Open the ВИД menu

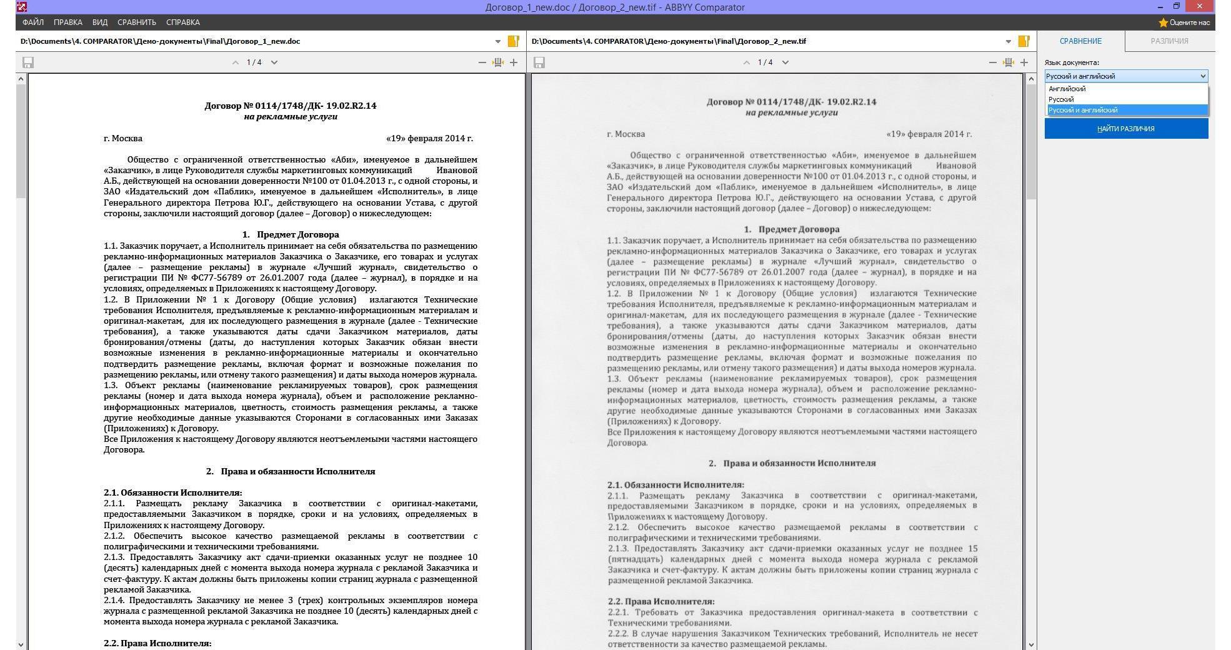point(100,22)
